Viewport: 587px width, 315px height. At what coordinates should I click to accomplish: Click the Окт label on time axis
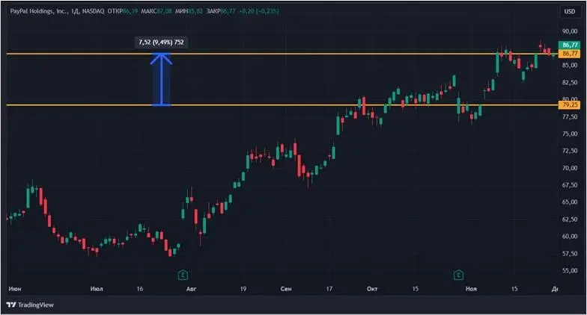[x=372, y=289]
